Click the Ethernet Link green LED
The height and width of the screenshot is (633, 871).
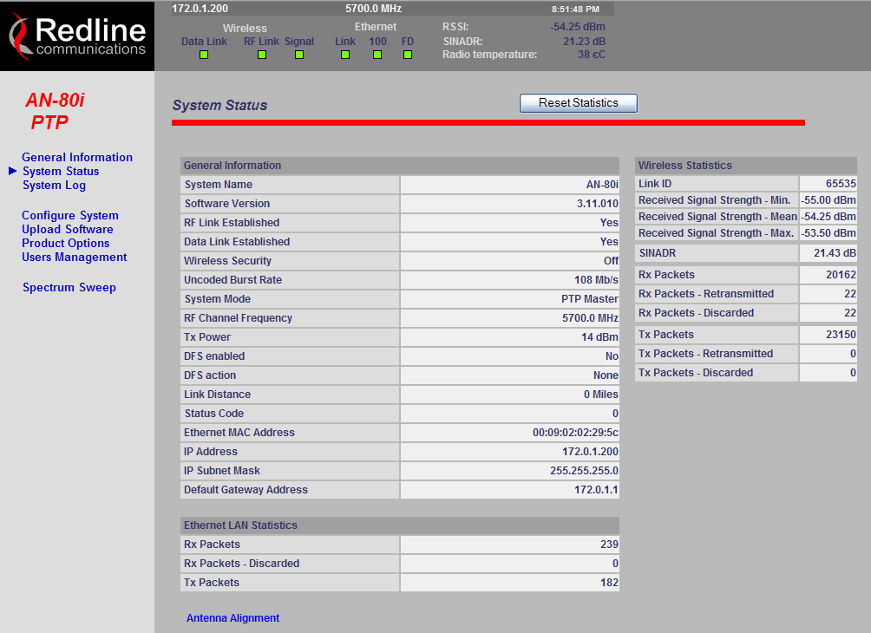[x=345, y=55]
